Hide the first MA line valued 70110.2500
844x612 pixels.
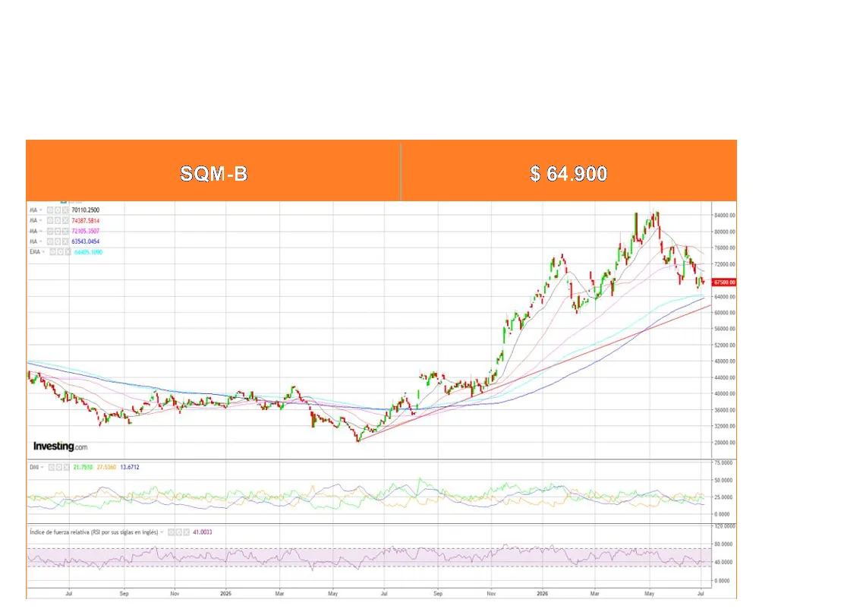tap(50, 210)
